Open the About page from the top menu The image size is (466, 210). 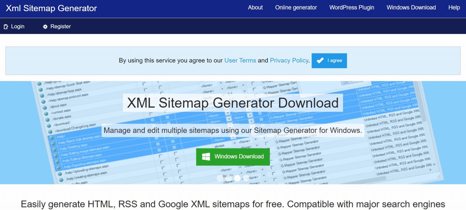pyautogui.click(x=255, y=8)
